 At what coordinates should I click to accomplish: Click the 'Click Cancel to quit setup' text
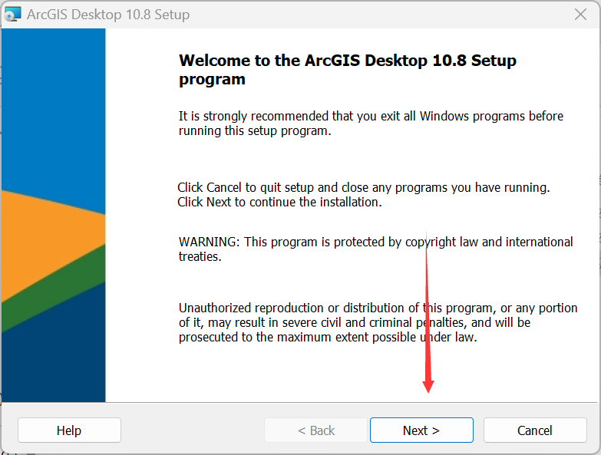(x=364, y=186)
